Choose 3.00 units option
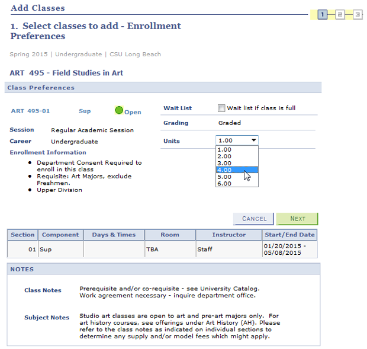Screen dimensions: 367x349 (237, 163)
